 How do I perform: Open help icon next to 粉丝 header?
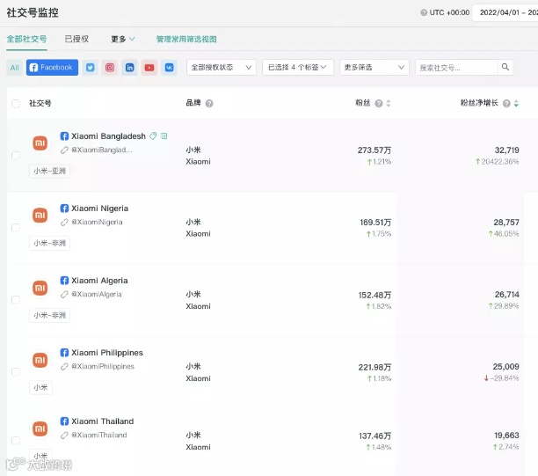click(379, 103)
